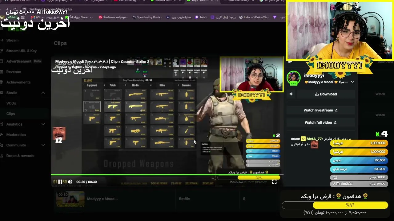Pause the clip playback
The height and width of the screenshot is (221, 394).
point(60,182)
